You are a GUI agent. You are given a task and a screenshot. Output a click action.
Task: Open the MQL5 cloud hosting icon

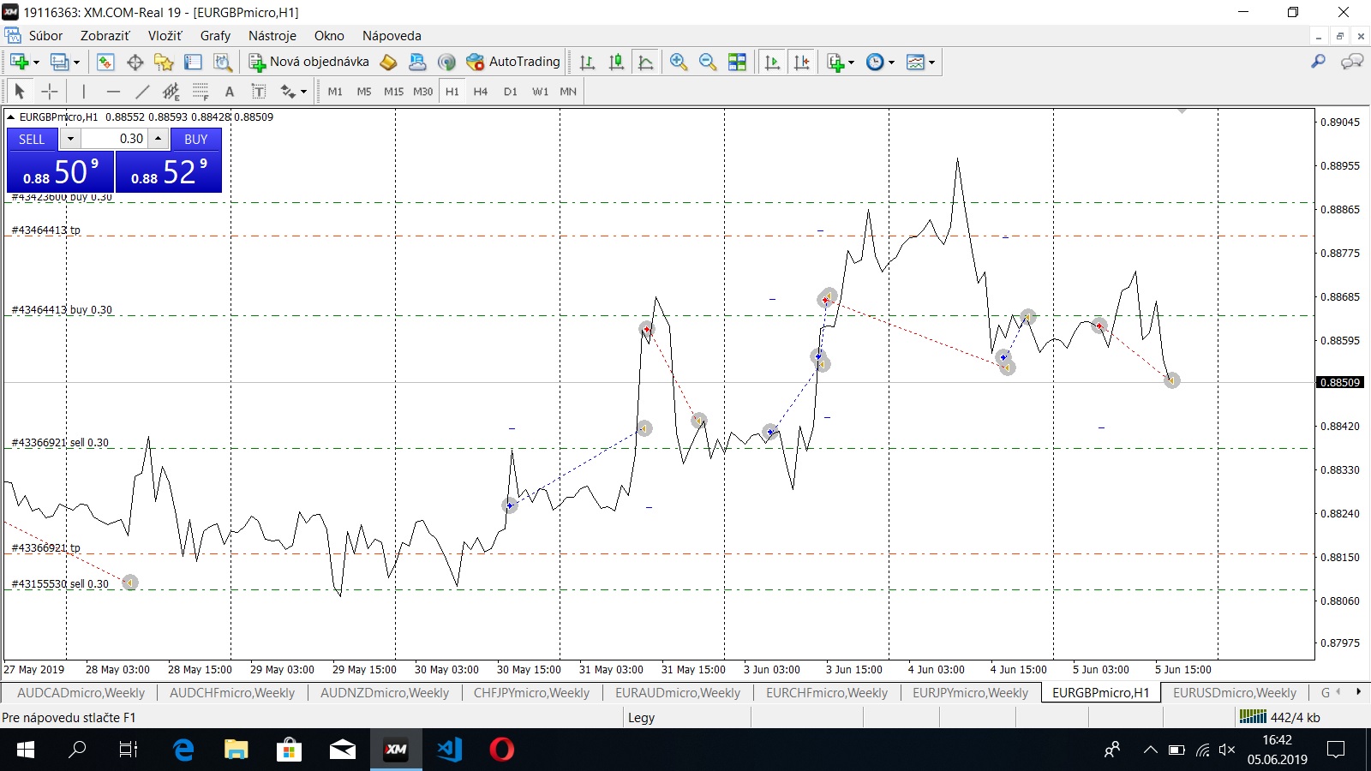tap(417, 62)
